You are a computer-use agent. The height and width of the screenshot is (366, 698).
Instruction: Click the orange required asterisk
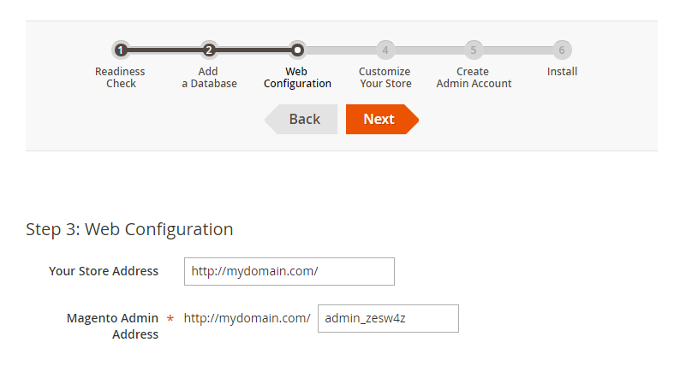pyautogui.click(x=170, y=319)
